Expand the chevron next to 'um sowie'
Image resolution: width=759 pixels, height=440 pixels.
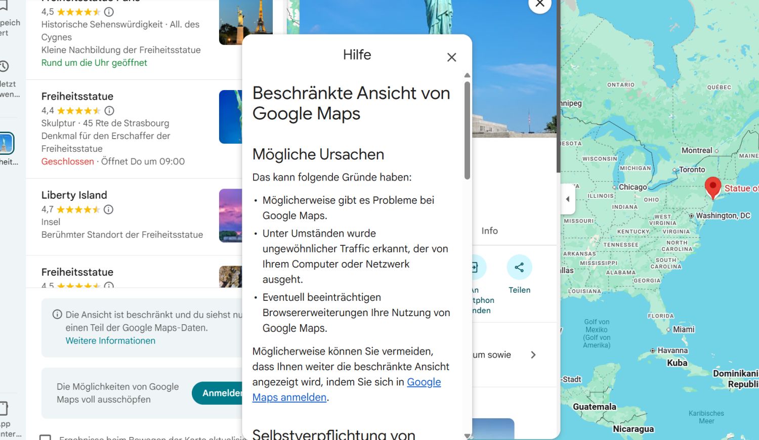tap(533, 355)
